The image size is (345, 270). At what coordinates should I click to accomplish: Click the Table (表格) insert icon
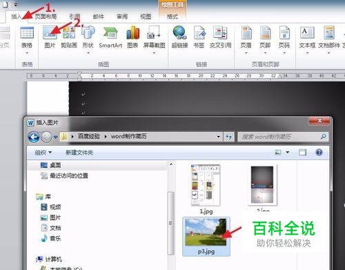point(27,32)
